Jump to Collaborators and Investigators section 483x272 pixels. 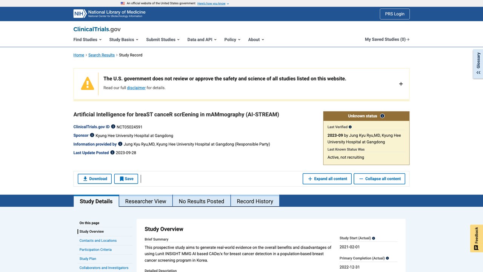point(104,267)
